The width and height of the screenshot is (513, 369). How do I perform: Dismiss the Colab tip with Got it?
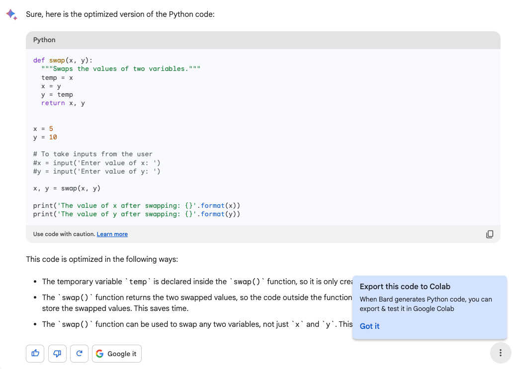(x=369, y=326)
